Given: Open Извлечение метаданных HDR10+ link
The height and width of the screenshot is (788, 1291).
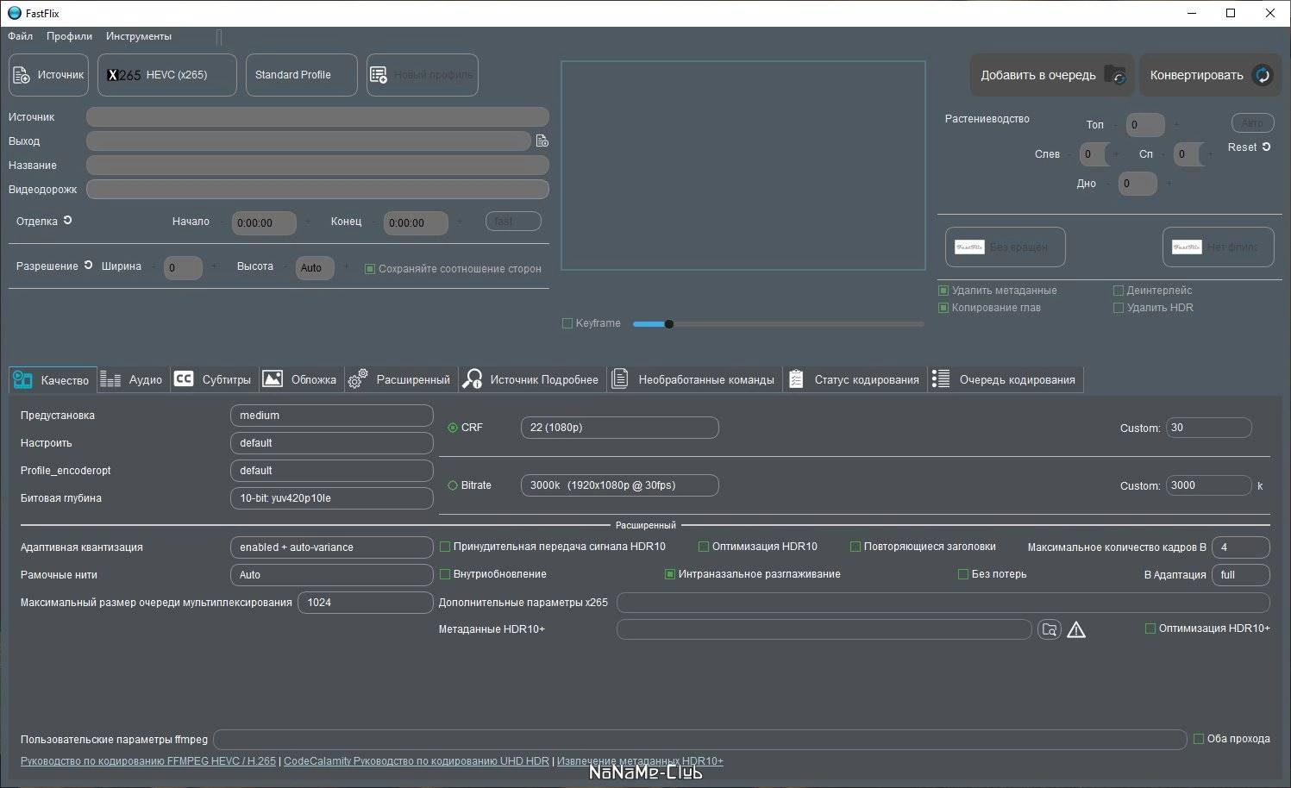Looking at the screenshot, I should coord(640,761).
